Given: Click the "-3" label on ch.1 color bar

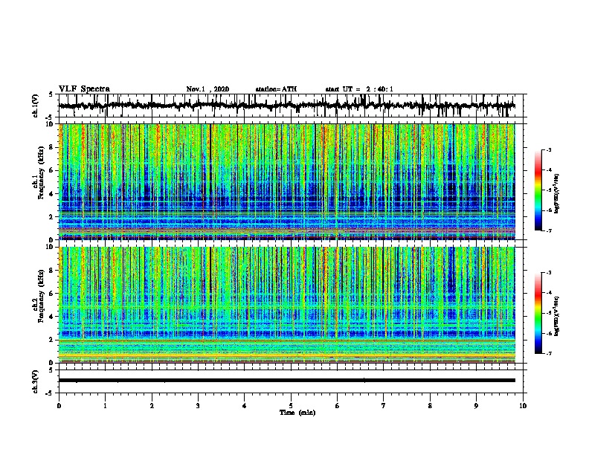Looking at the screenshot, I should [x=549, y=150].
